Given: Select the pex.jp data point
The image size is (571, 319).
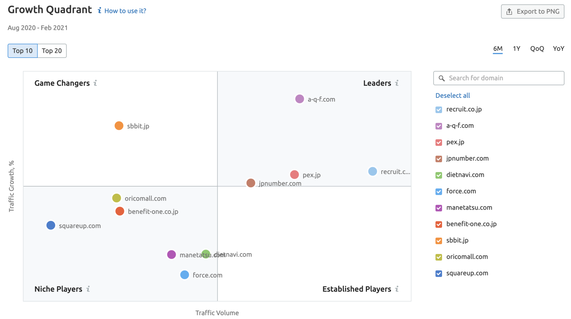Looking at the screenshot, I should pyautogui.click(x=294, y=175).
